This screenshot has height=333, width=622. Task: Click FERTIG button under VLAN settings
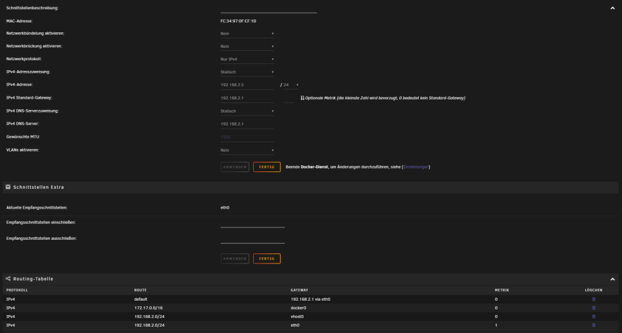tap(267, 167)
